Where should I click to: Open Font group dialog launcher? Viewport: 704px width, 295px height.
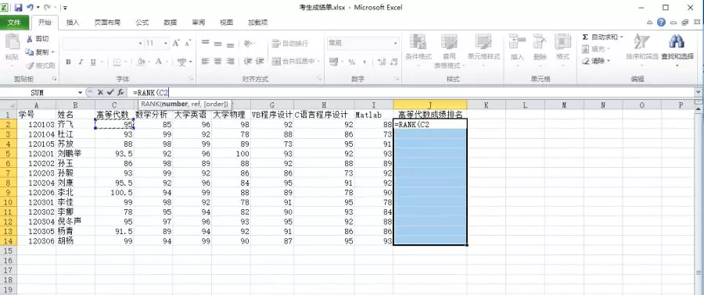192,79
